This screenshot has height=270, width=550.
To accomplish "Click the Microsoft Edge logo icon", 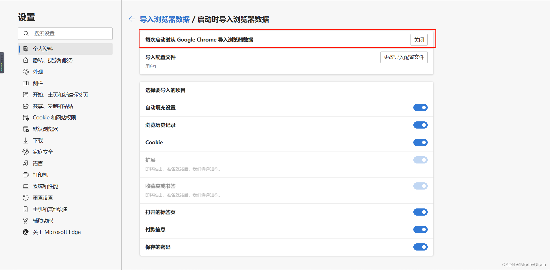I will tap(25, 232).
